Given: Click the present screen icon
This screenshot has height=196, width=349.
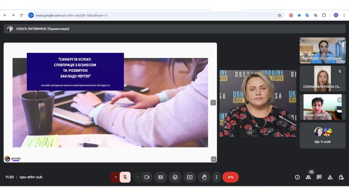Looking at the screenshot, I should click(x=189, y=177).
